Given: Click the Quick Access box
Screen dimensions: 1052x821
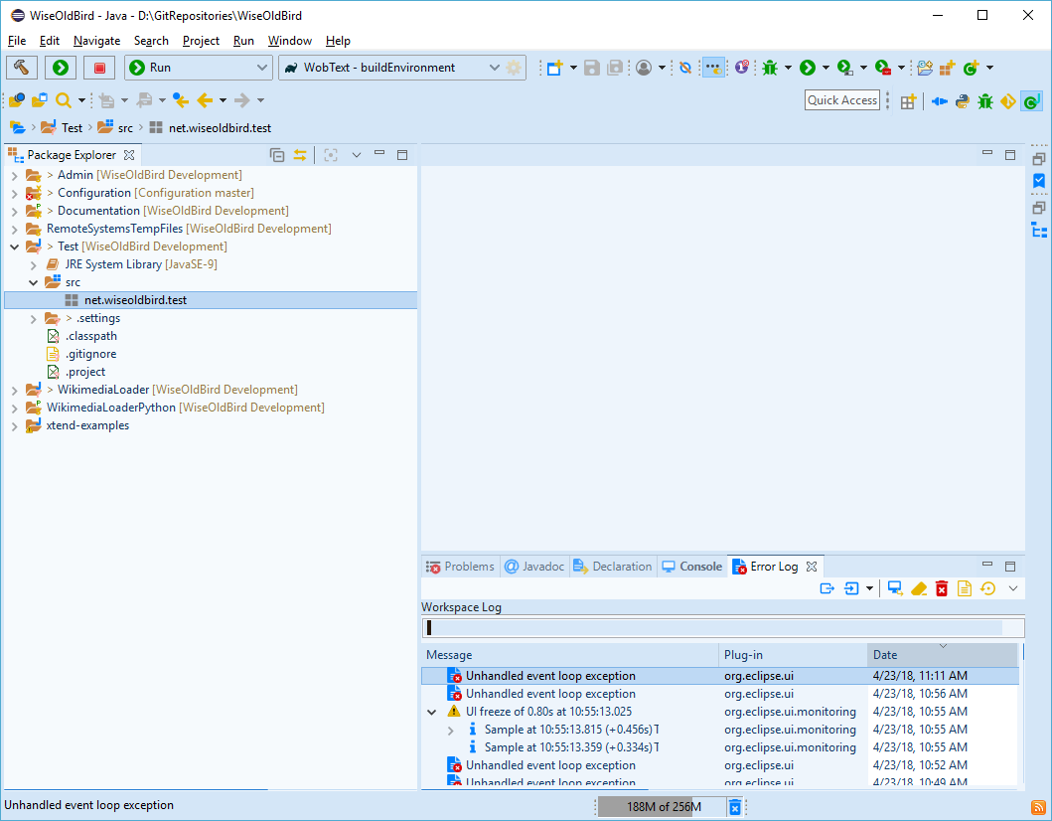Looking at the screenshot, I should point(842,100).
